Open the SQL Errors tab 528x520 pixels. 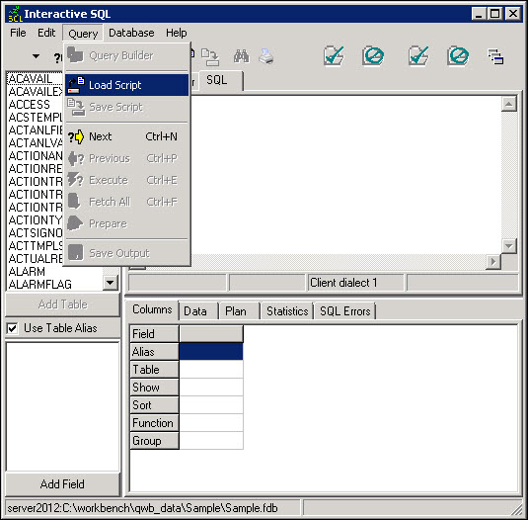coord(344,311)
